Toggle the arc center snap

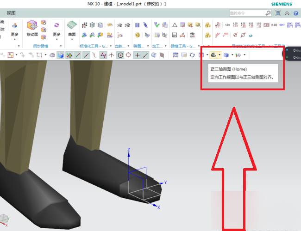pos(120,55)
